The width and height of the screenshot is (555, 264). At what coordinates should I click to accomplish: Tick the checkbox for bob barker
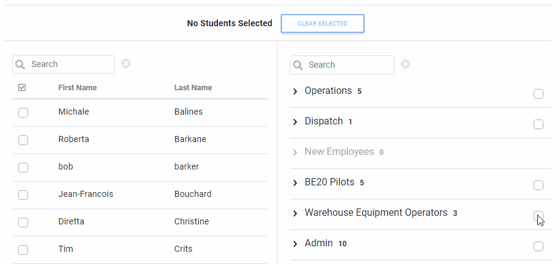pos(23,167)
